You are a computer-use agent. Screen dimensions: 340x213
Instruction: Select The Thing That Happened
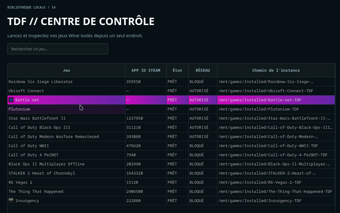(36, 191)
